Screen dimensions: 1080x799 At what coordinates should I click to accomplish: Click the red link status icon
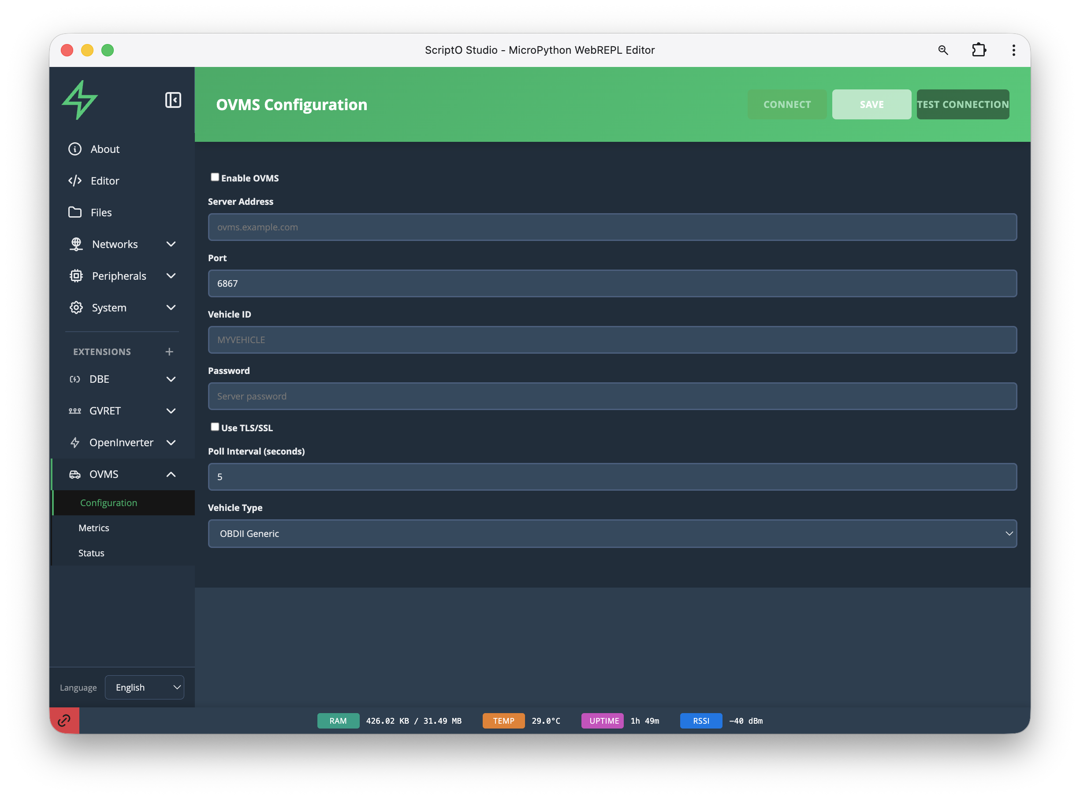(x=64, y=721)
